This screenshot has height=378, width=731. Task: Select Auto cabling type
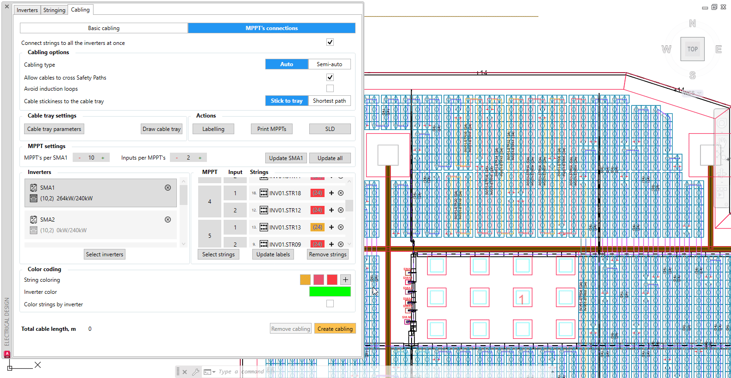287,64
